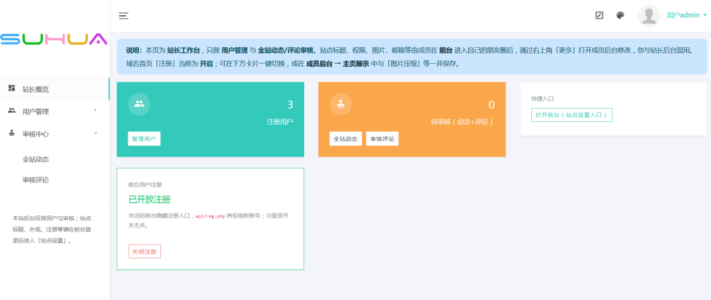
Task: Click the 前台用户注册 heading
Action: [145, 184]
